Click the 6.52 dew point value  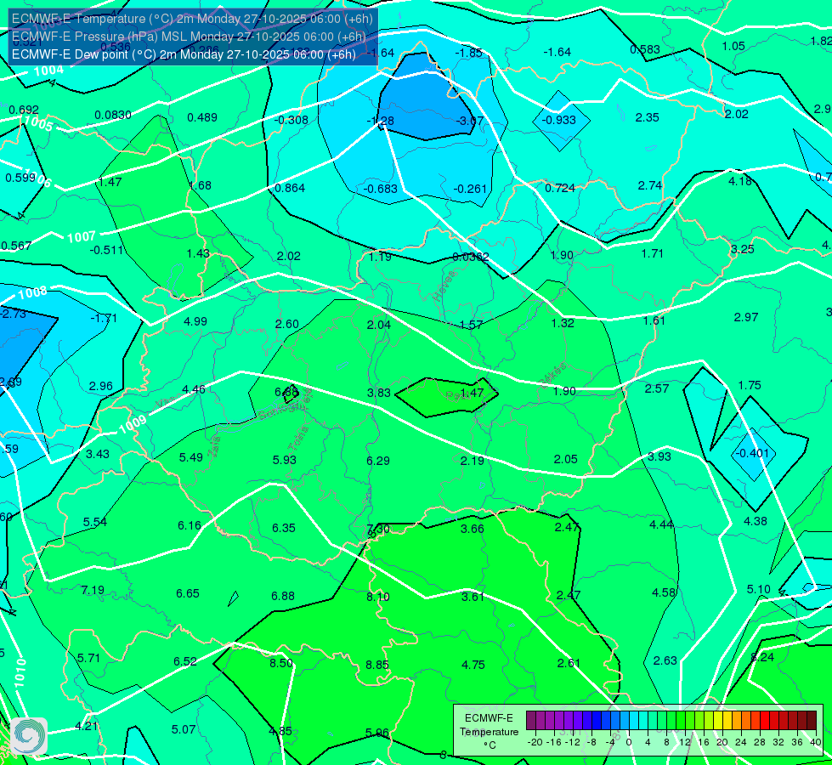[x=185, y=661]
